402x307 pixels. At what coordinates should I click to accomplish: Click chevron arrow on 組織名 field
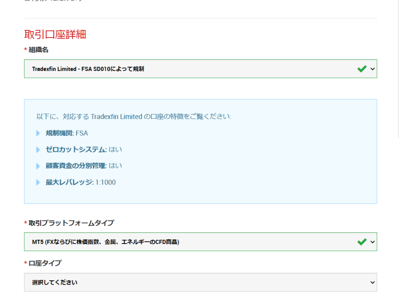coord(372,69)
